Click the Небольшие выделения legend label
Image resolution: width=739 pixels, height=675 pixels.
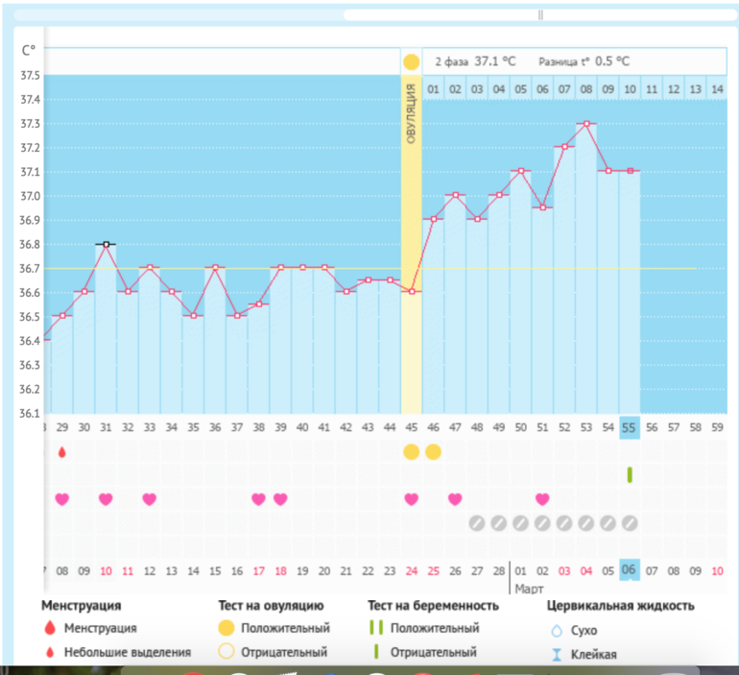(x=127, y=652)
